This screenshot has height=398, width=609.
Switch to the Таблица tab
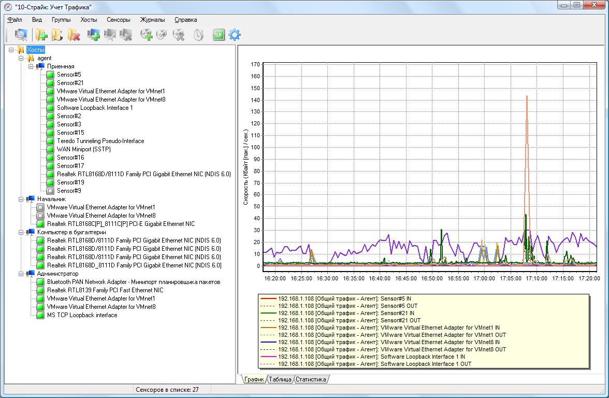pos(280,379)
